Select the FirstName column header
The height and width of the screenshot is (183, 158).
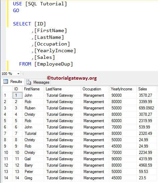pyautogui.click(x=33, y=89)
